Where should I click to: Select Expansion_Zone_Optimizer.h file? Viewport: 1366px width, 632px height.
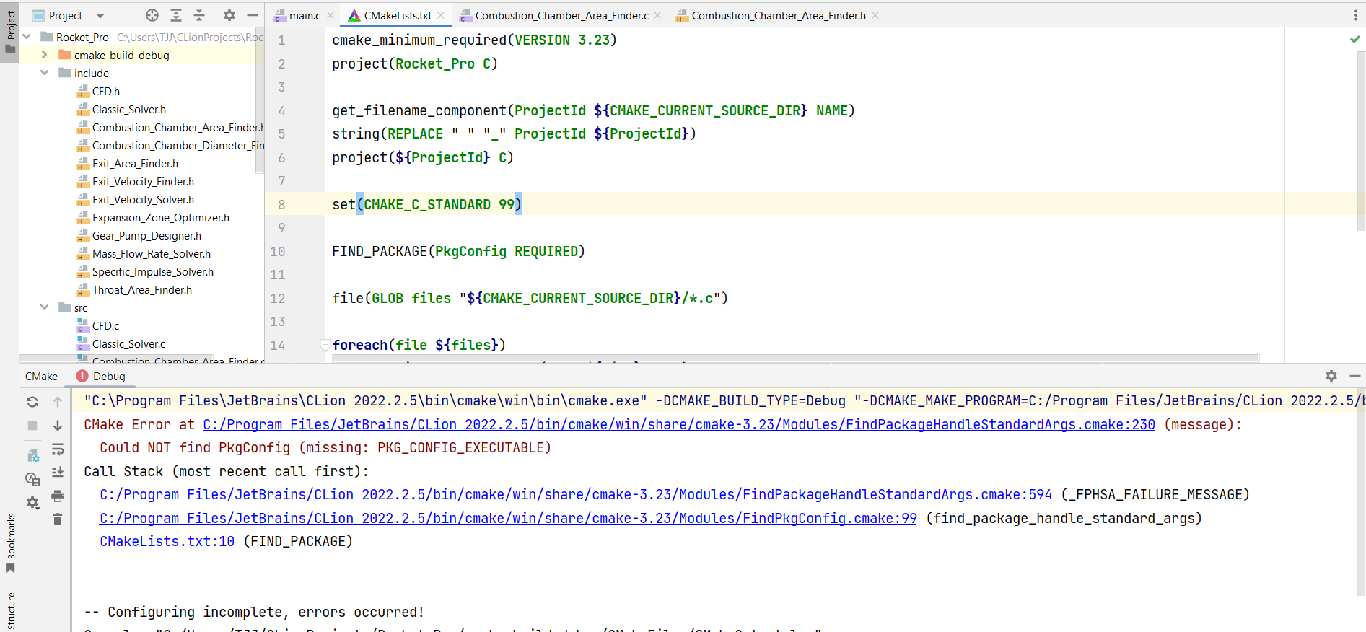coord(161,217)
